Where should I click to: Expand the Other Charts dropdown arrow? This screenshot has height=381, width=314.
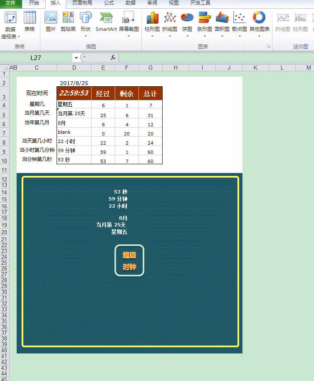pos(259,36)
